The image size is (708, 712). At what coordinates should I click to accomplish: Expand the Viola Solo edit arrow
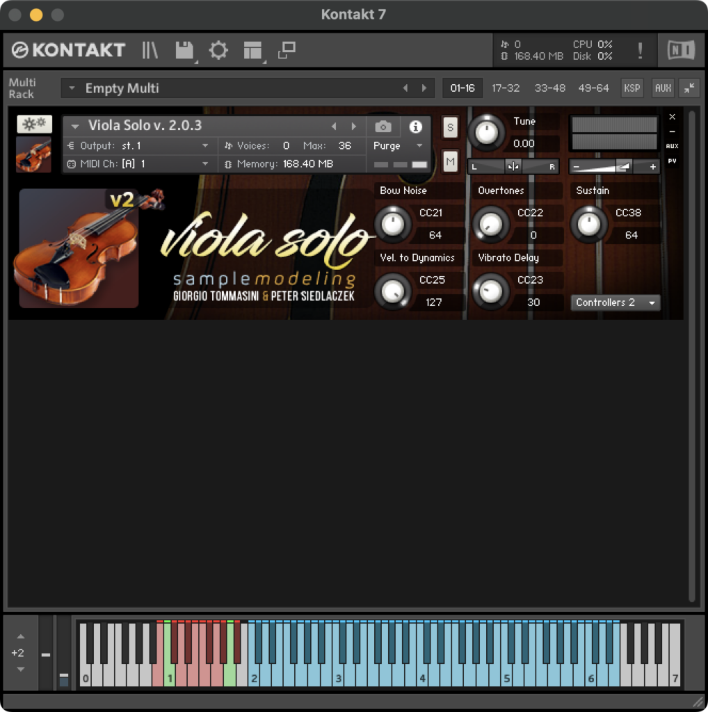(x=75, y=126)
